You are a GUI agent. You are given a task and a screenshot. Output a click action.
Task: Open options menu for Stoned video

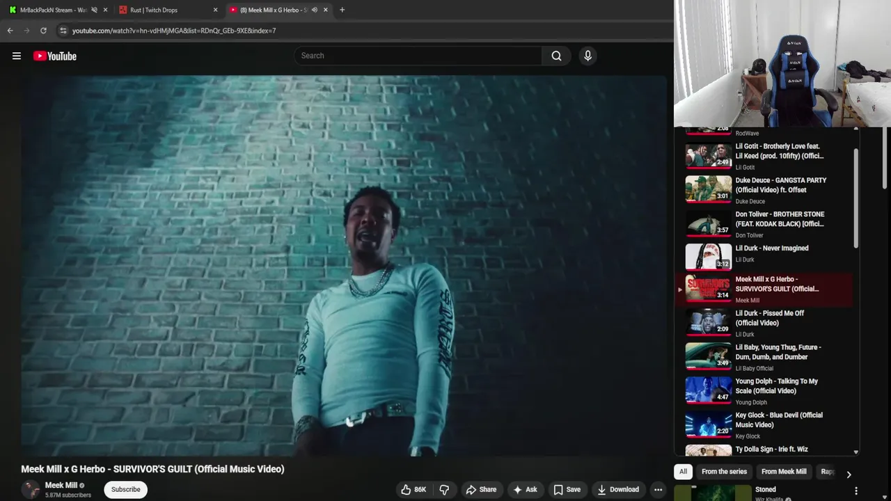(856, 491)
